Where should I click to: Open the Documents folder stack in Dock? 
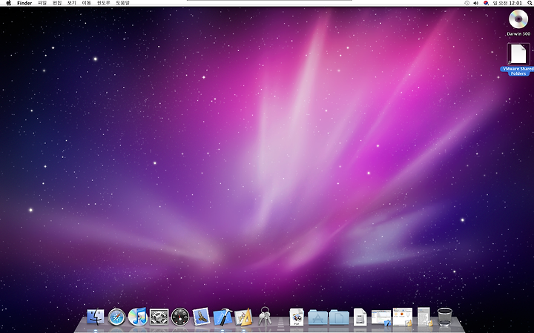(339, 317)
